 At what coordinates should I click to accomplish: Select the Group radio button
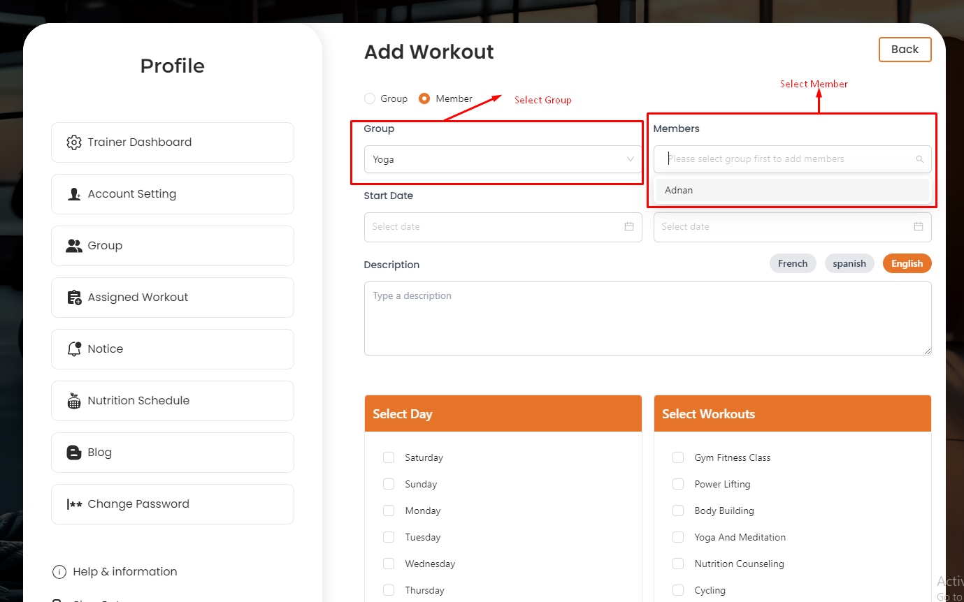[x=370, y=99]
